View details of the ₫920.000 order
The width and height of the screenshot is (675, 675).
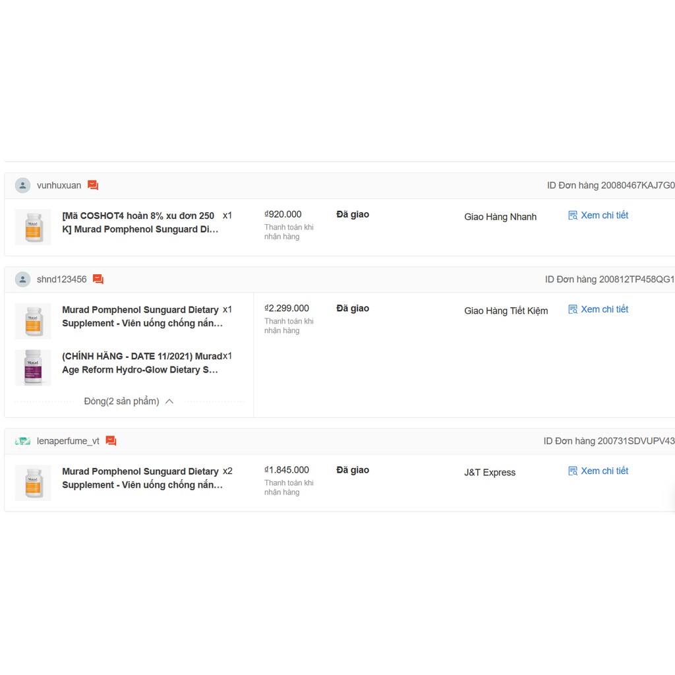coord(604,216)
